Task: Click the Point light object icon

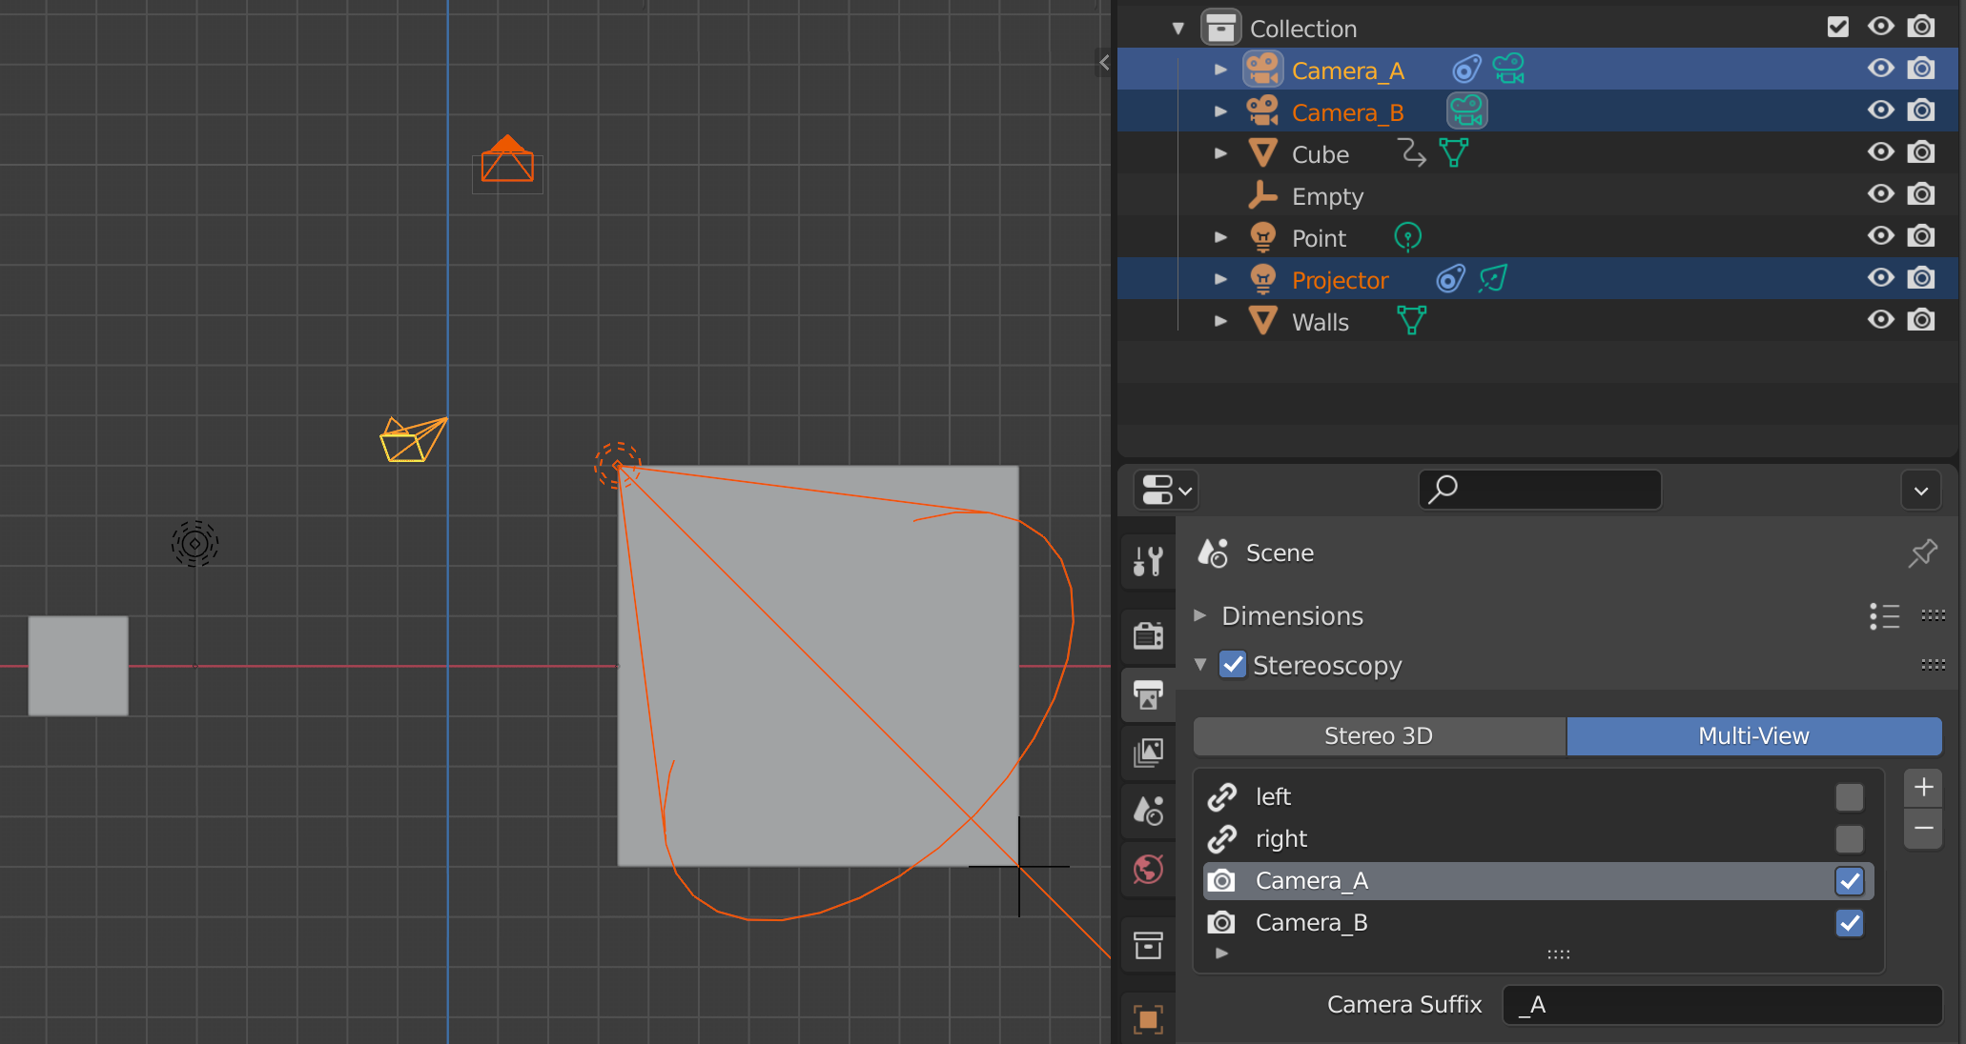Action: pyautogui.click(x=1262, y=237)
